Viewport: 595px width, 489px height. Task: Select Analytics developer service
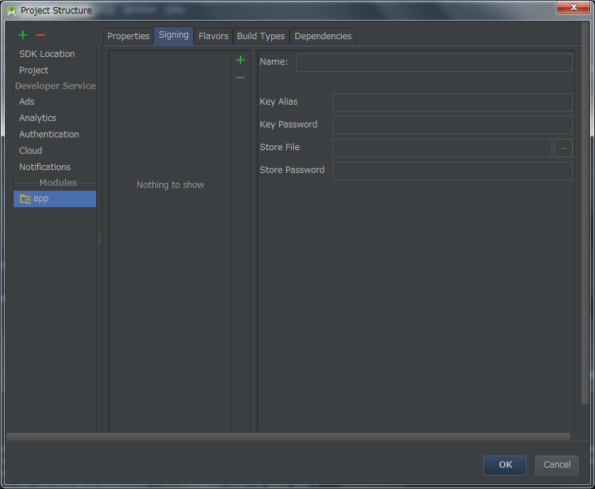point(38,118)
